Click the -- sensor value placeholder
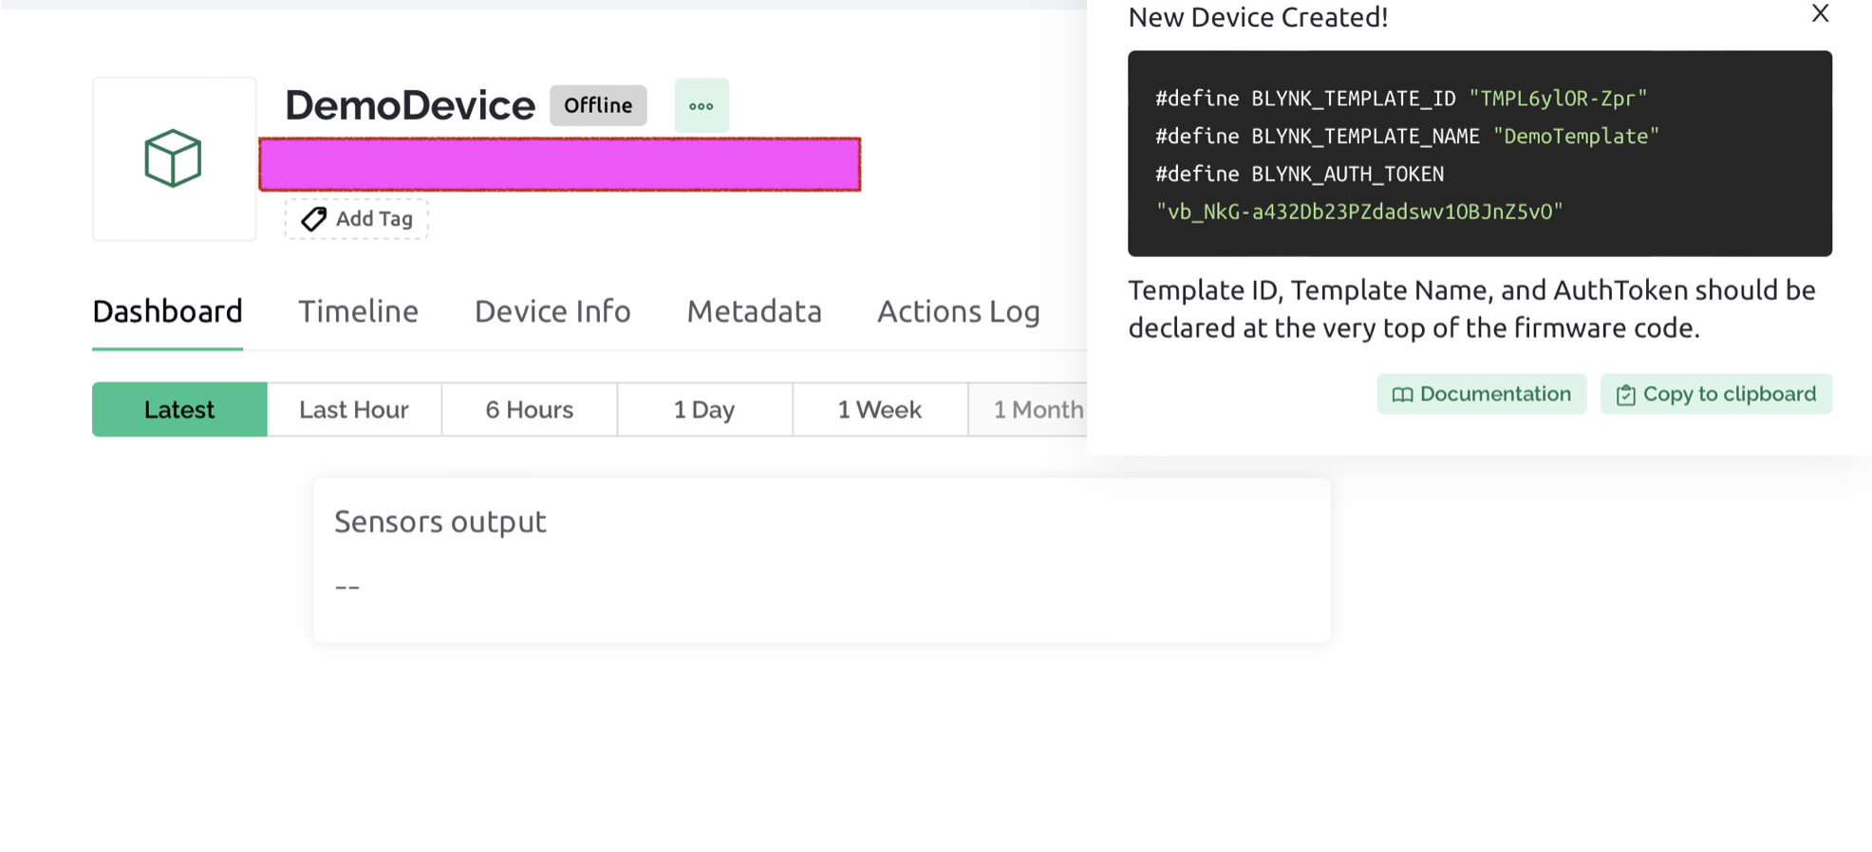The height and width of the screenshot is (852, 1872). point(347,587)
